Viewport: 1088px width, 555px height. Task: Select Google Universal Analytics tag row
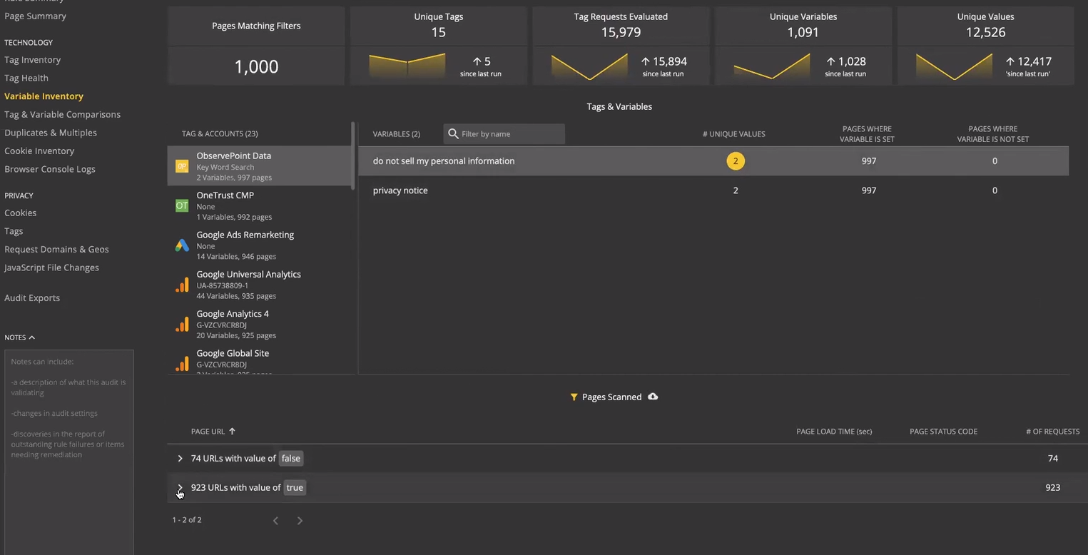[x=259, y=285]
